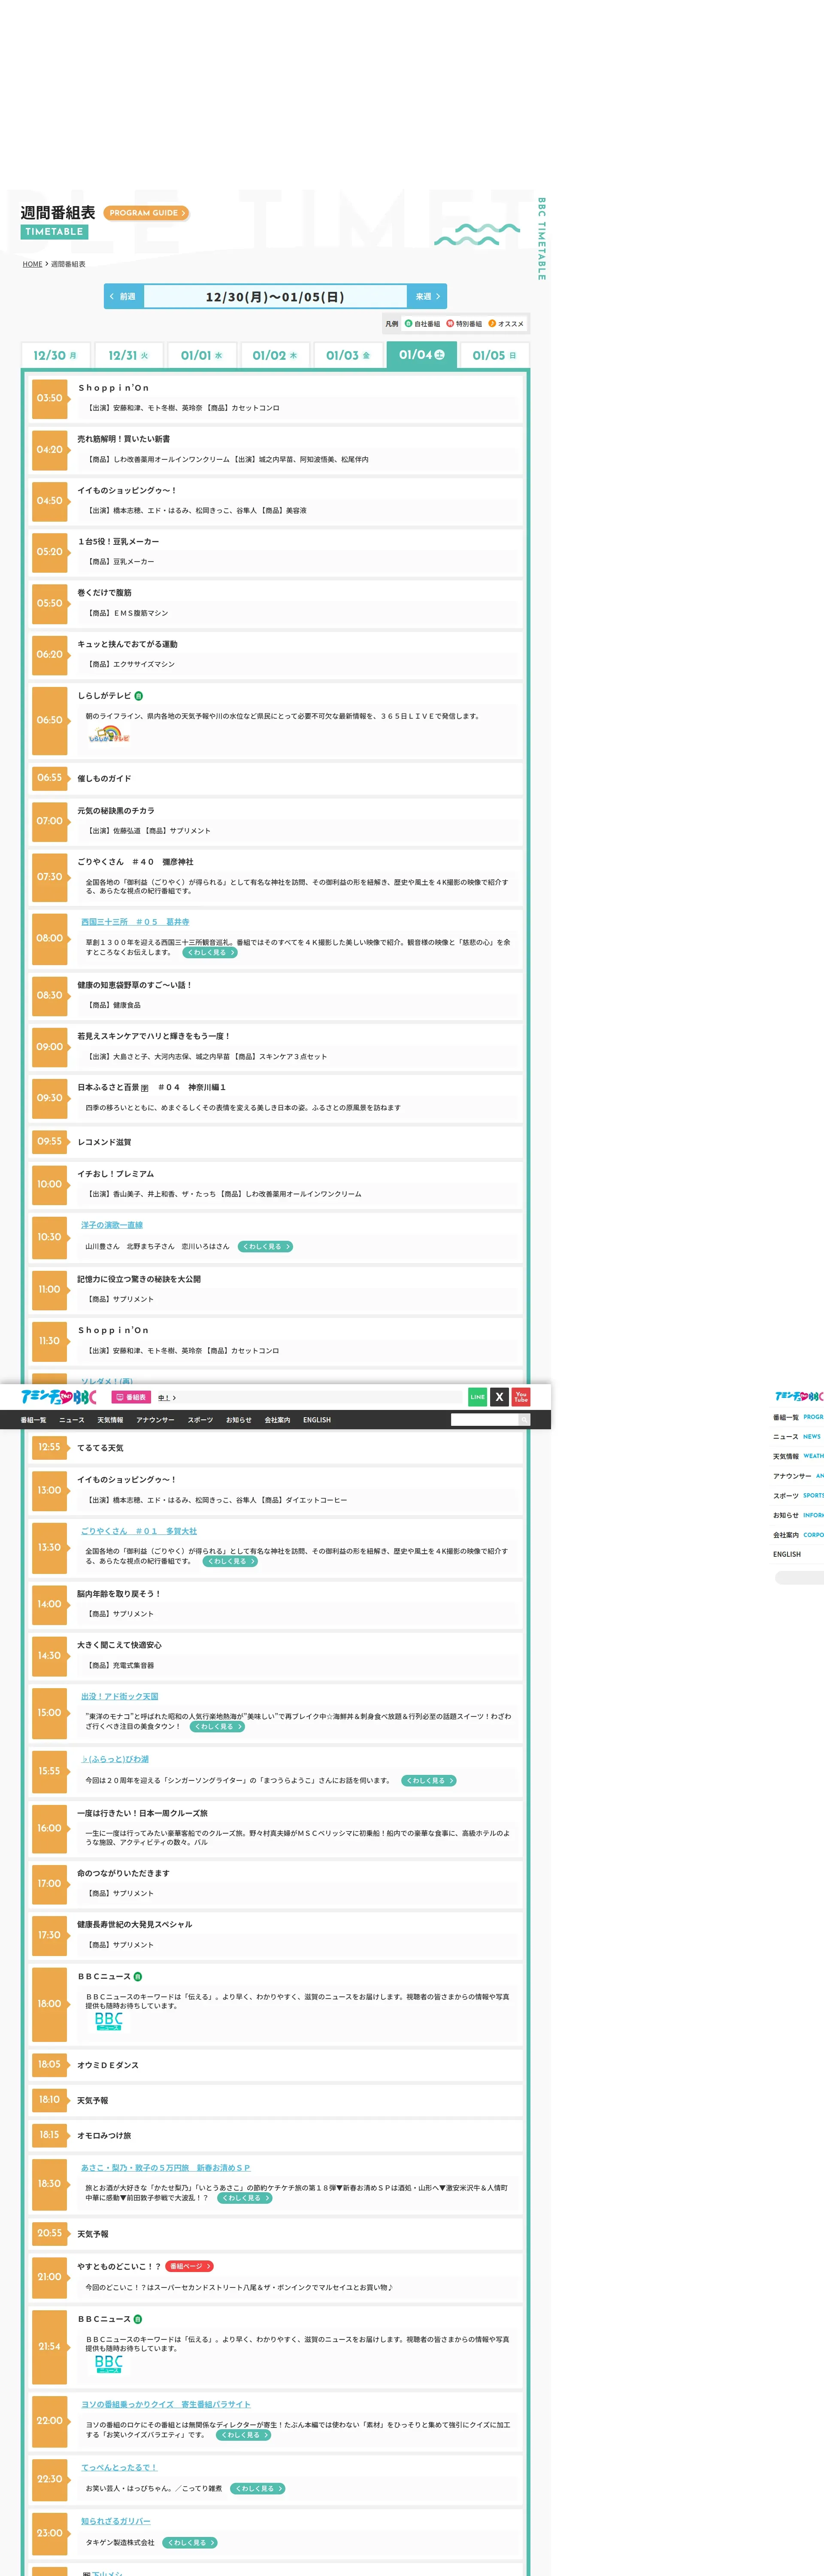
Task: Open 西国三十三所 #05 葛井寺 program link
Action: pyautogui.click(x=135, y=922)
